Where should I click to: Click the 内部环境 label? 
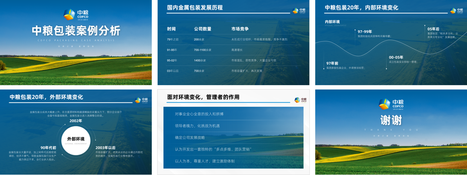tap(332, 22)
